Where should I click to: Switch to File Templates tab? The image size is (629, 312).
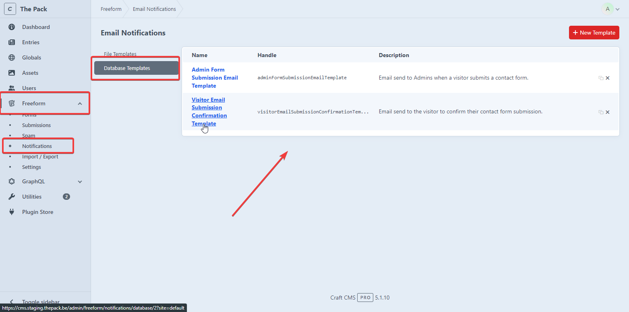coord(120,54)
